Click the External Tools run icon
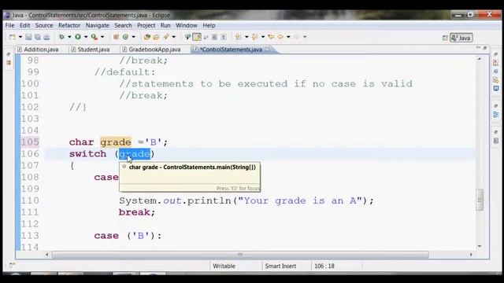504x283 pixels. pyautogui.click(x=94, y=37)
